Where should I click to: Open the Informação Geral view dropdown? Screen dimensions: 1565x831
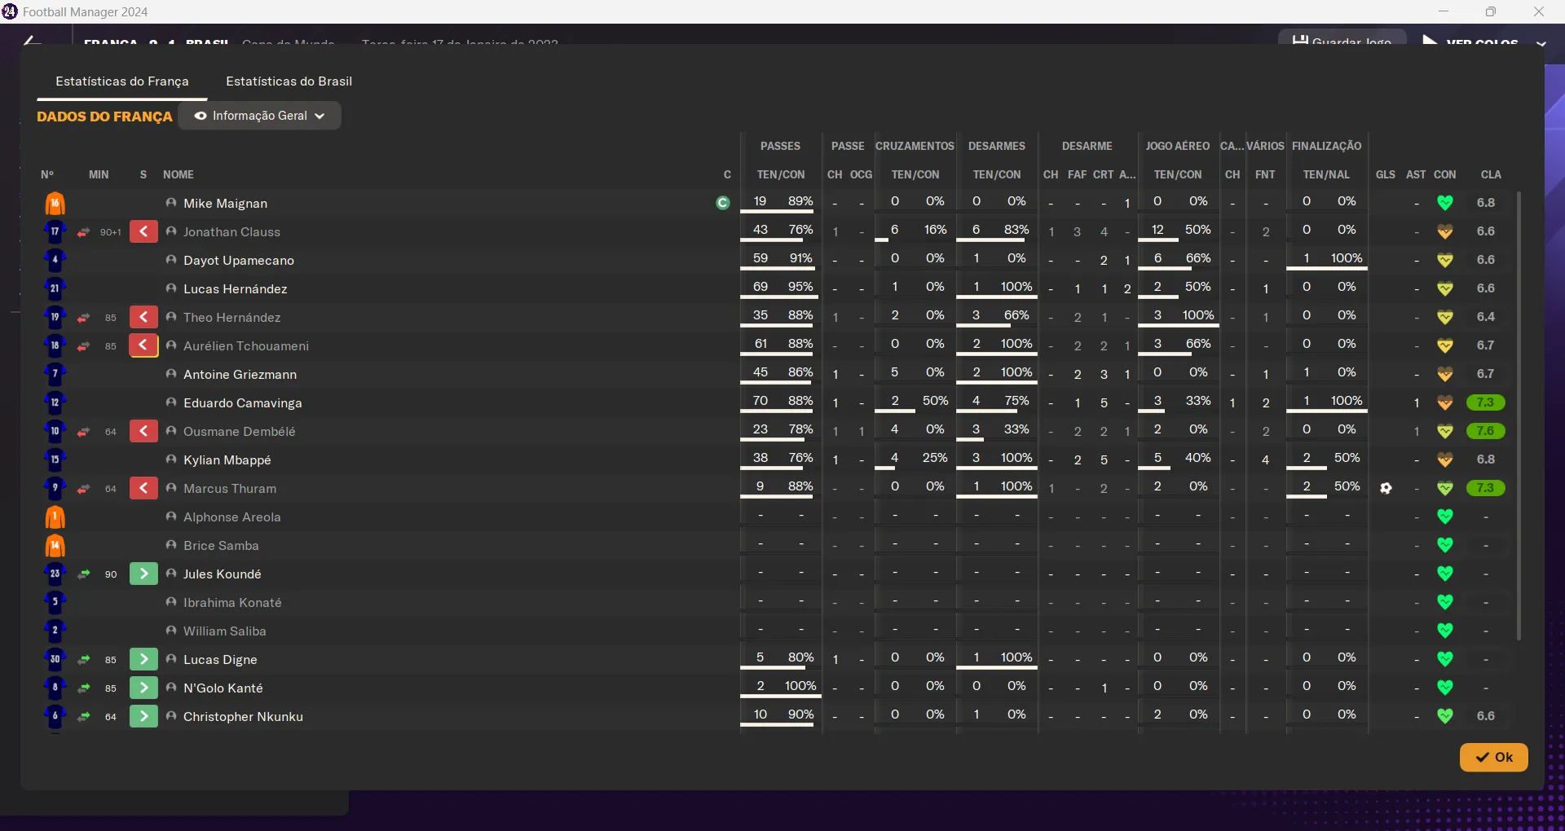click(x=259, y=116)
